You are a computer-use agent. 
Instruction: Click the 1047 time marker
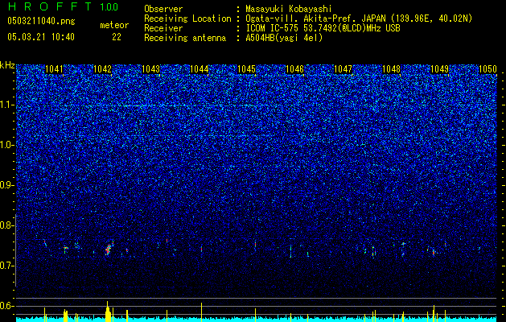(343, 69)
